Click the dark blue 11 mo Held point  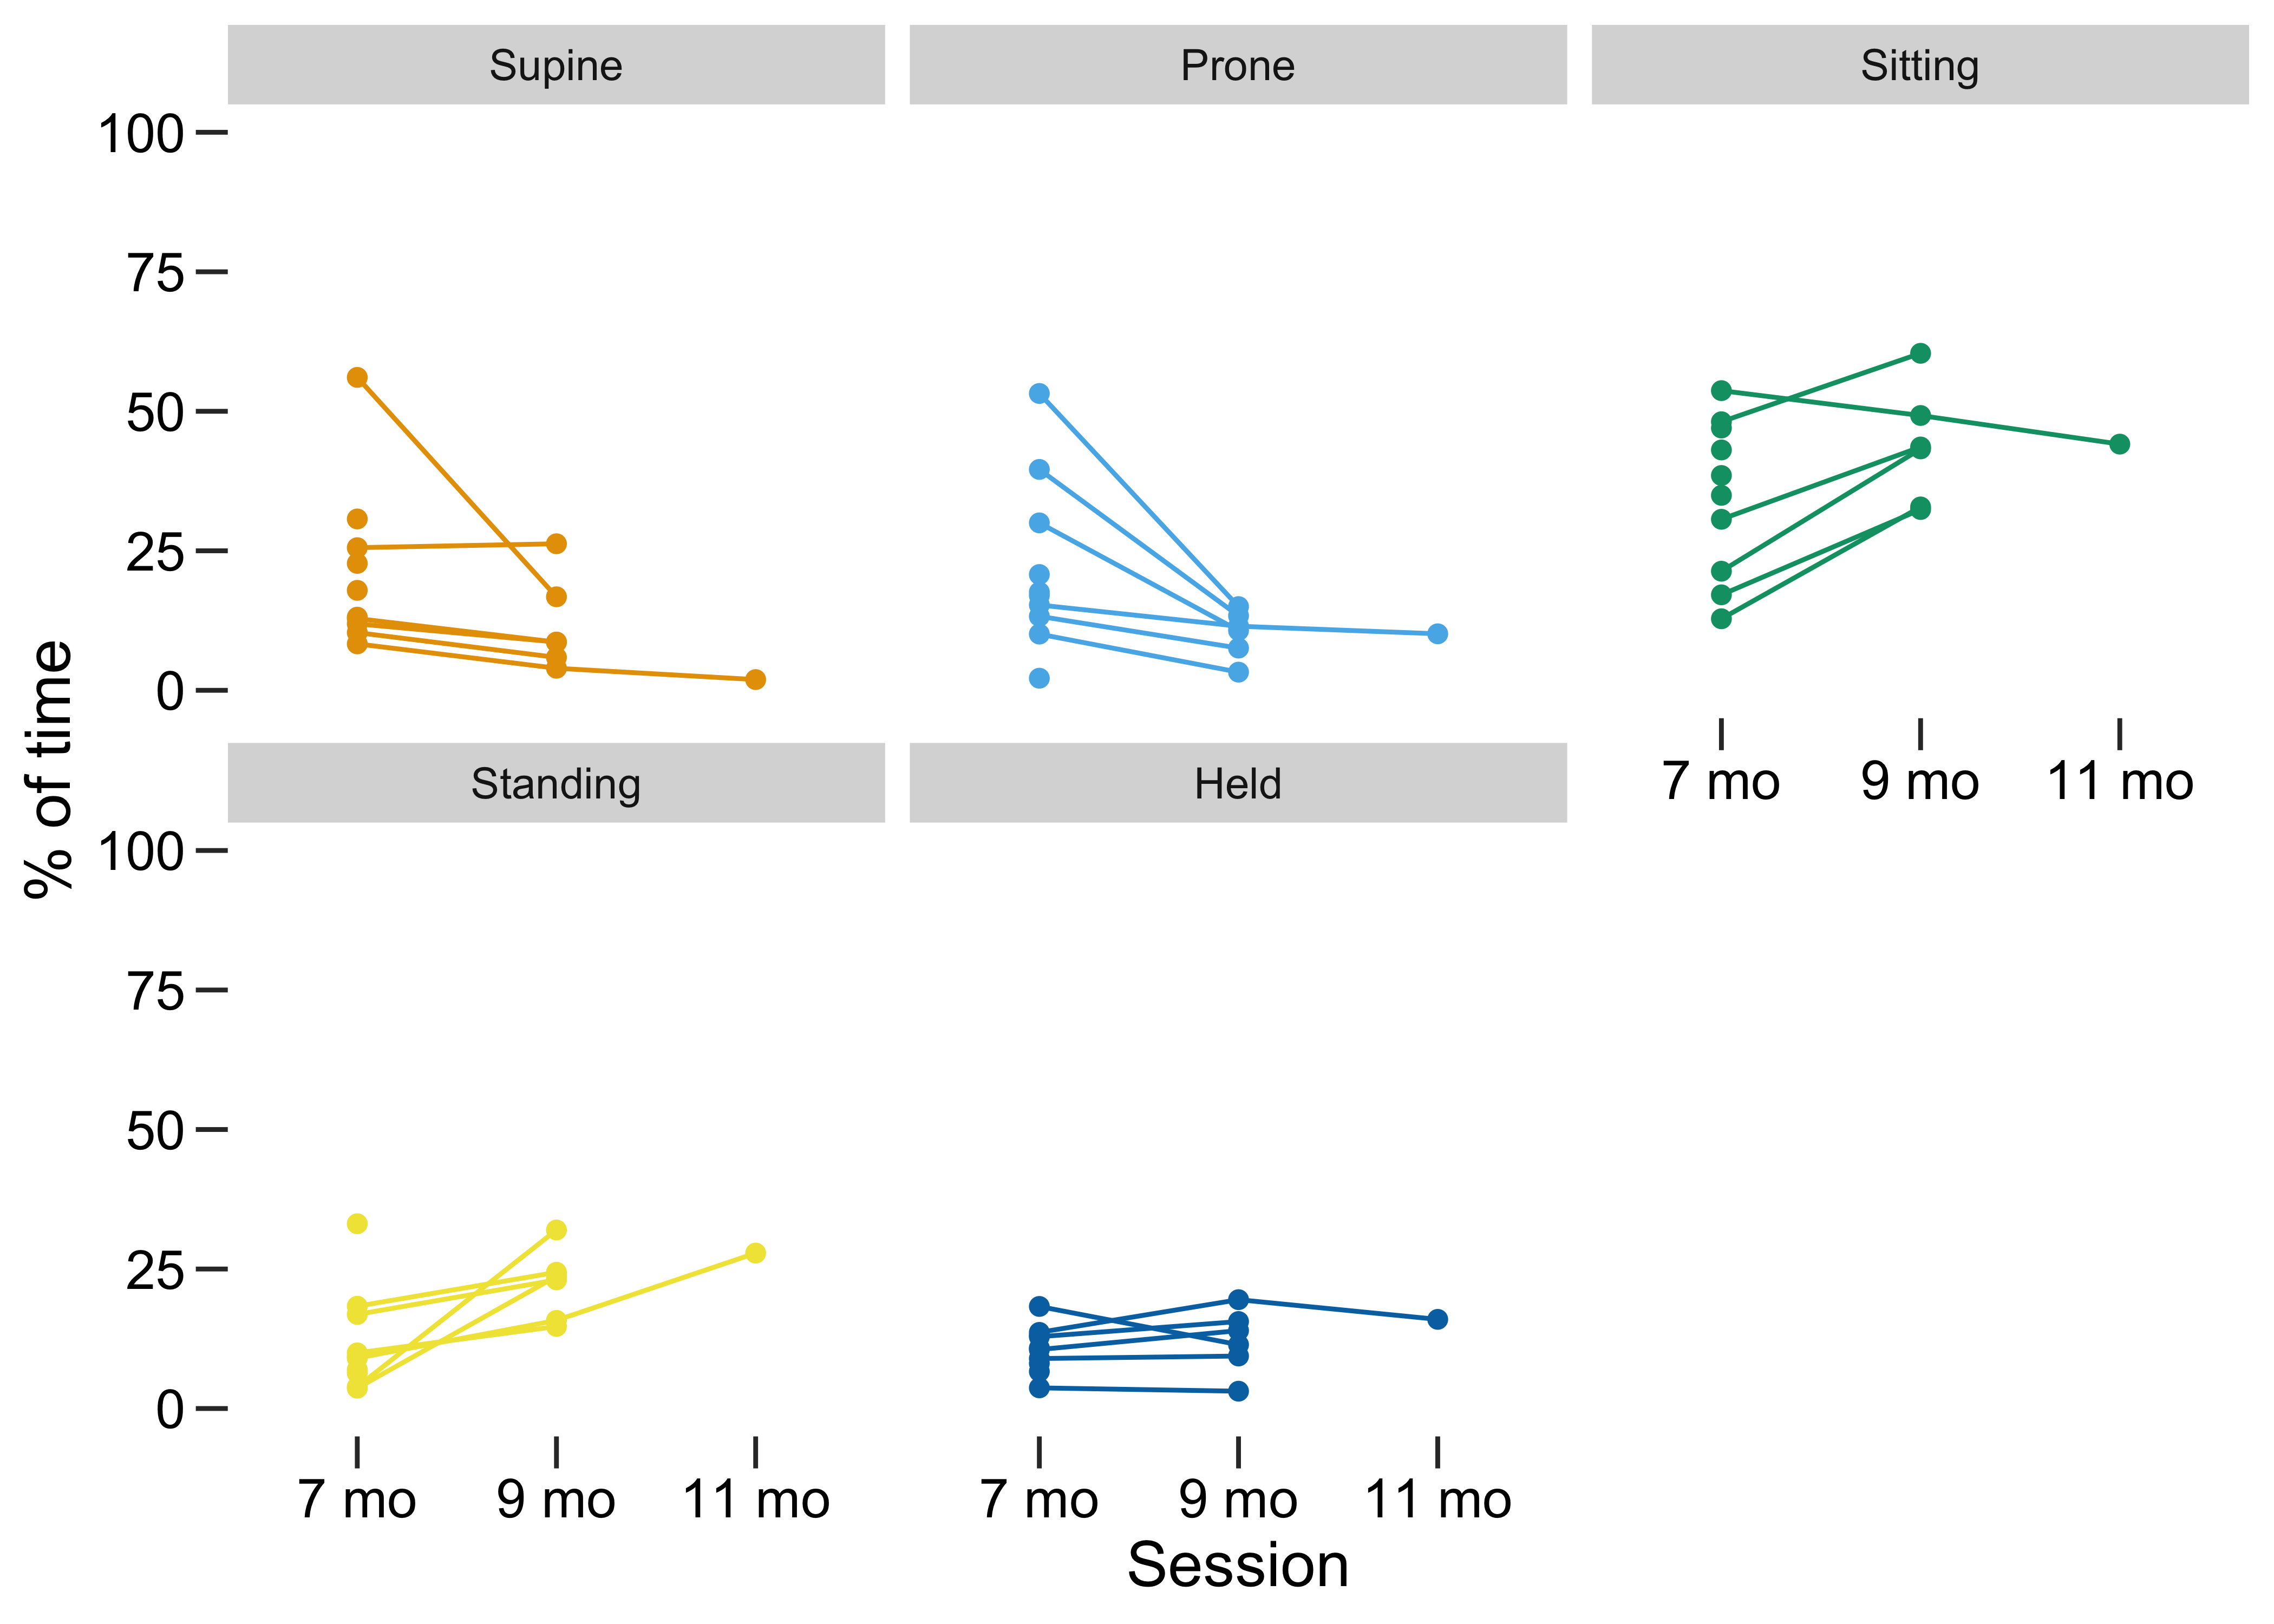click(1437, 1319)
